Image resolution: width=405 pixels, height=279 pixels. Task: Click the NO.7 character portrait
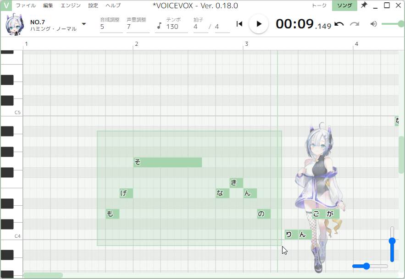point(15,24)
